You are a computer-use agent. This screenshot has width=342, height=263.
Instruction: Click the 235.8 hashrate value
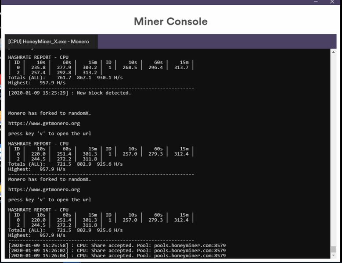pyautogui.click(x=37, y=68)
